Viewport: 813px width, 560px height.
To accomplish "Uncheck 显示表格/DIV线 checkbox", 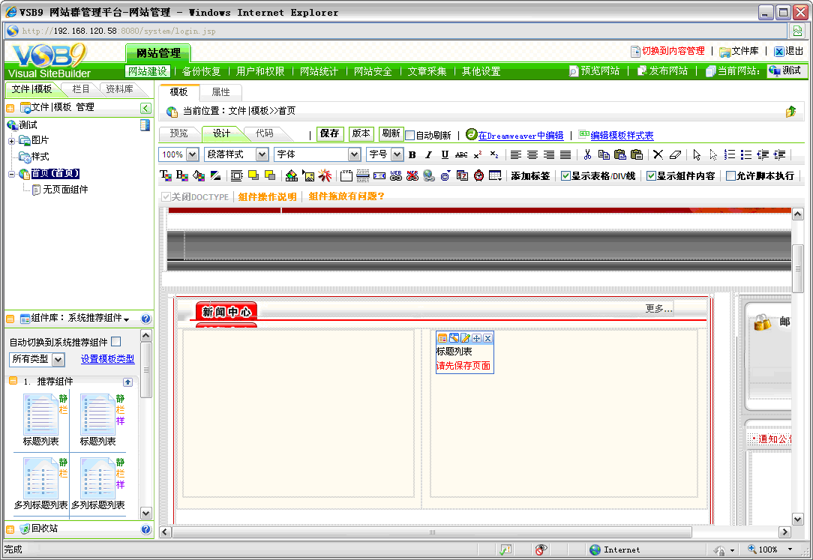I will coord(565,176).
